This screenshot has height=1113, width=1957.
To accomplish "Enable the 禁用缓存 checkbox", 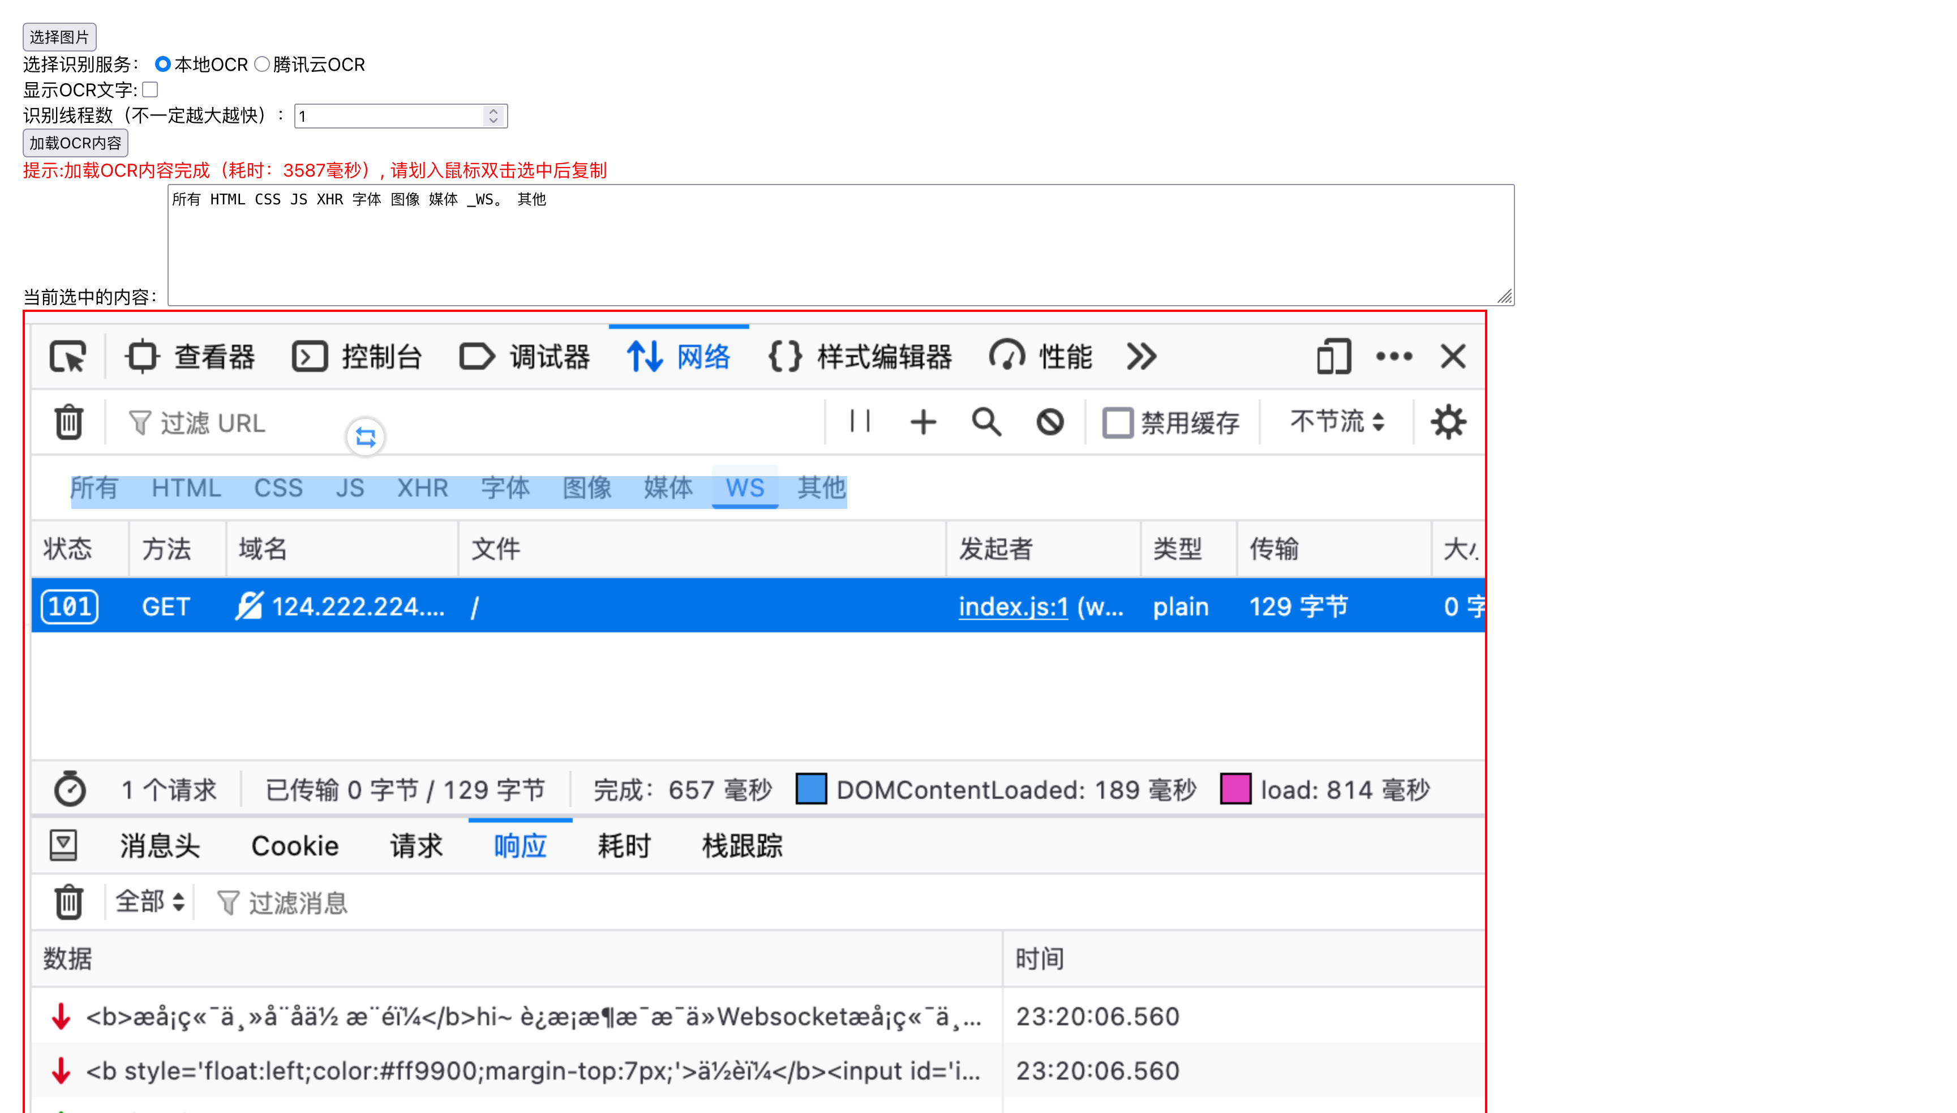I will pyautogui.click(x=1117, y=423).
